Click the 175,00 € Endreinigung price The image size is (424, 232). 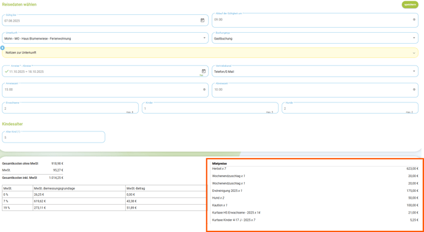click(413, 191)
